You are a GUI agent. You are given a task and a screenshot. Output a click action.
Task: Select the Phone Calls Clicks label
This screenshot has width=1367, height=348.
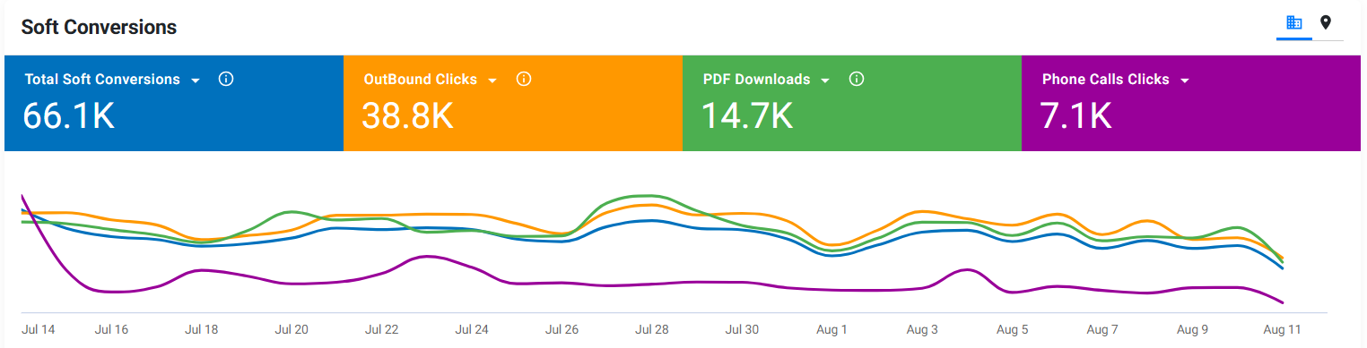click(x=1106, y=79)
